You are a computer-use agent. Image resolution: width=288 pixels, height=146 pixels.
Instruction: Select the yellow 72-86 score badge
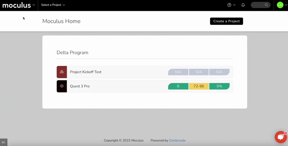199,86
